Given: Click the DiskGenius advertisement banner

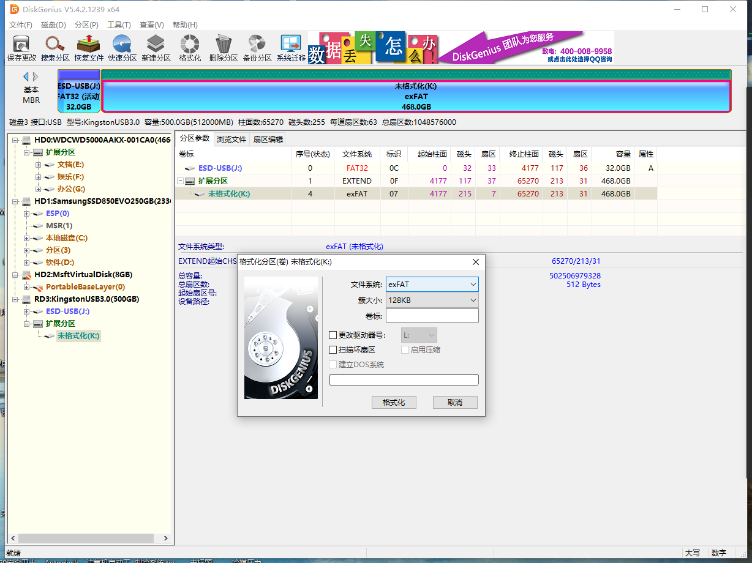Looking at the screenshot, I should tap(461, 48).
